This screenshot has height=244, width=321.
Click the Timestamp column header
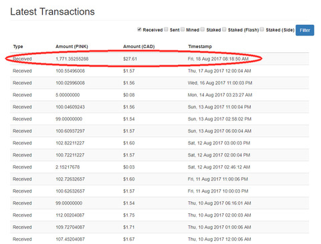[200, 47]
